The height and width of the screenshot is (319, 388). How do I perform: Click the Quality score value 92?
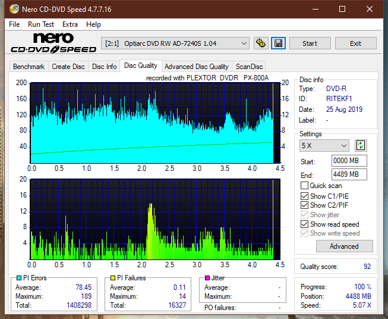367,267
